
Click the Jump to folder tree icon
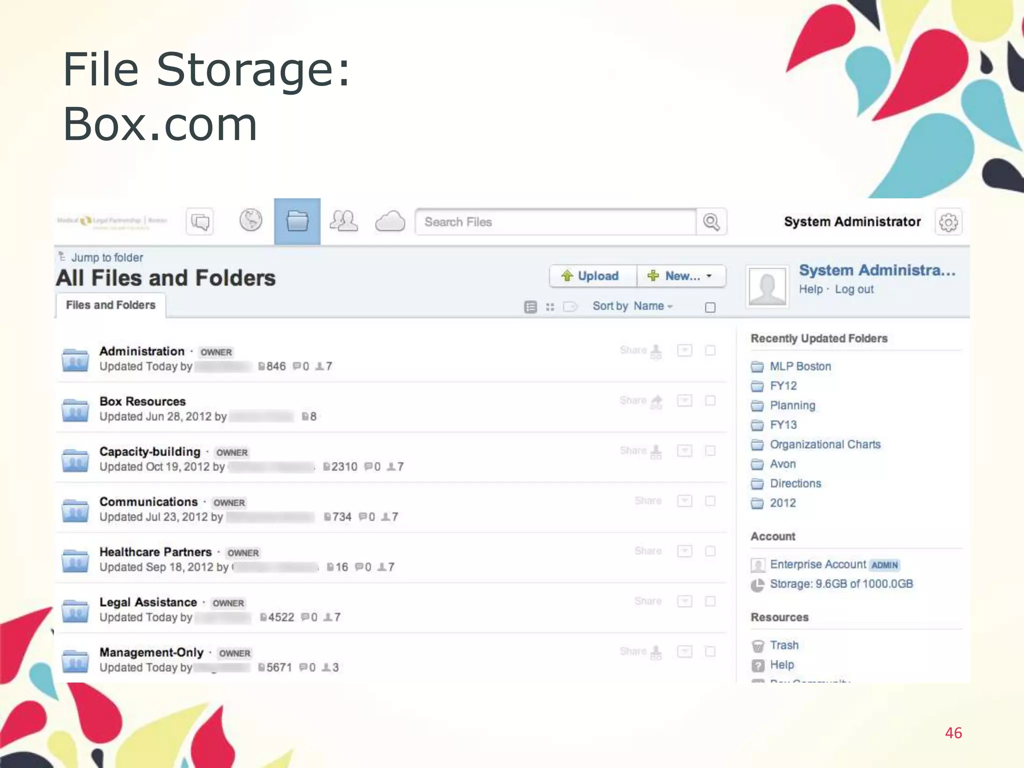click(62, 256)
